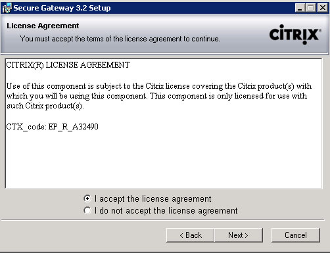330x253 pixels.
Task: Click the maximize button in title bar
Action: point(310,8)
